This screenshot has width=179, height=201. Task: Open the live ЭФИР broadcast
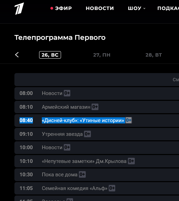(61, 8)
